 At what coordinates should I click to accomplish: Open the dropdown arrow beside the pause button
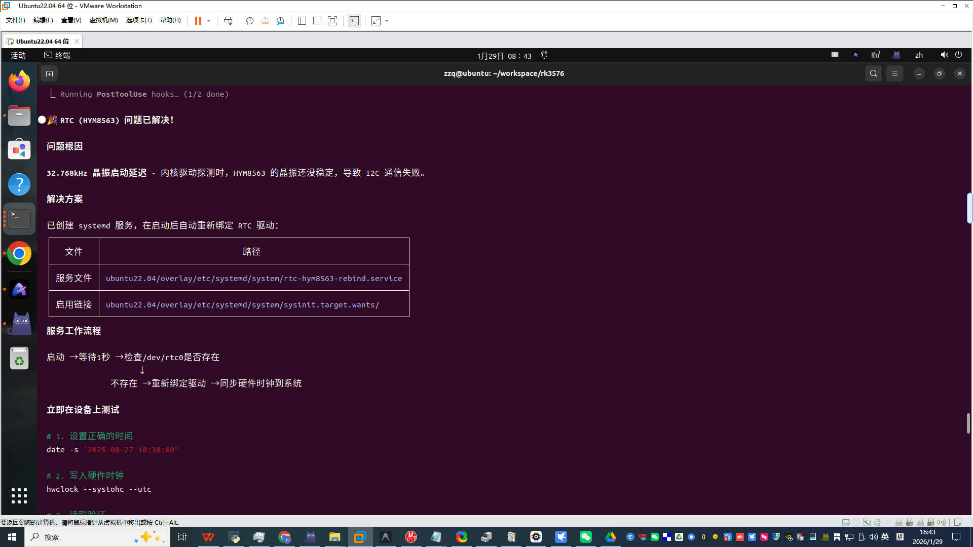[209, 21]
